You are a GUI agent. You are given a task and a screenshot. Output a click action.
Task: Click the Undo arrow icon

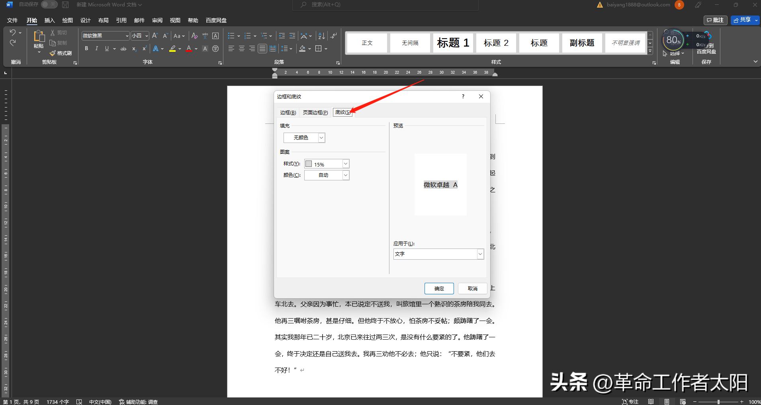[x=12, y=32]
